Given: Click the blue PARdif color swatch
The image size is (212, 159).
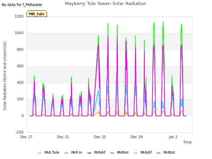Looking at the screenshot, I should 89,153.
